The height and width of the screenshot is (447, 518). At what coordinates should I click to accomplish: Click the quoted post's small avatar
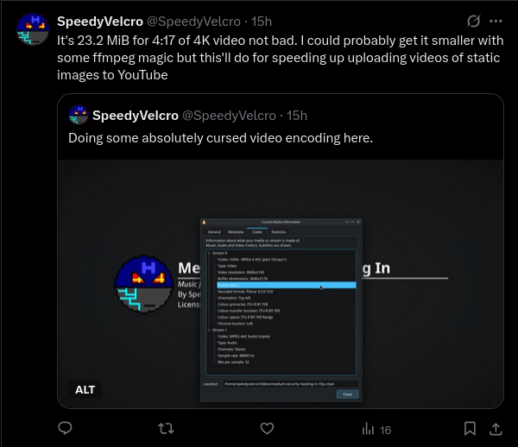[x=79, y=115]
